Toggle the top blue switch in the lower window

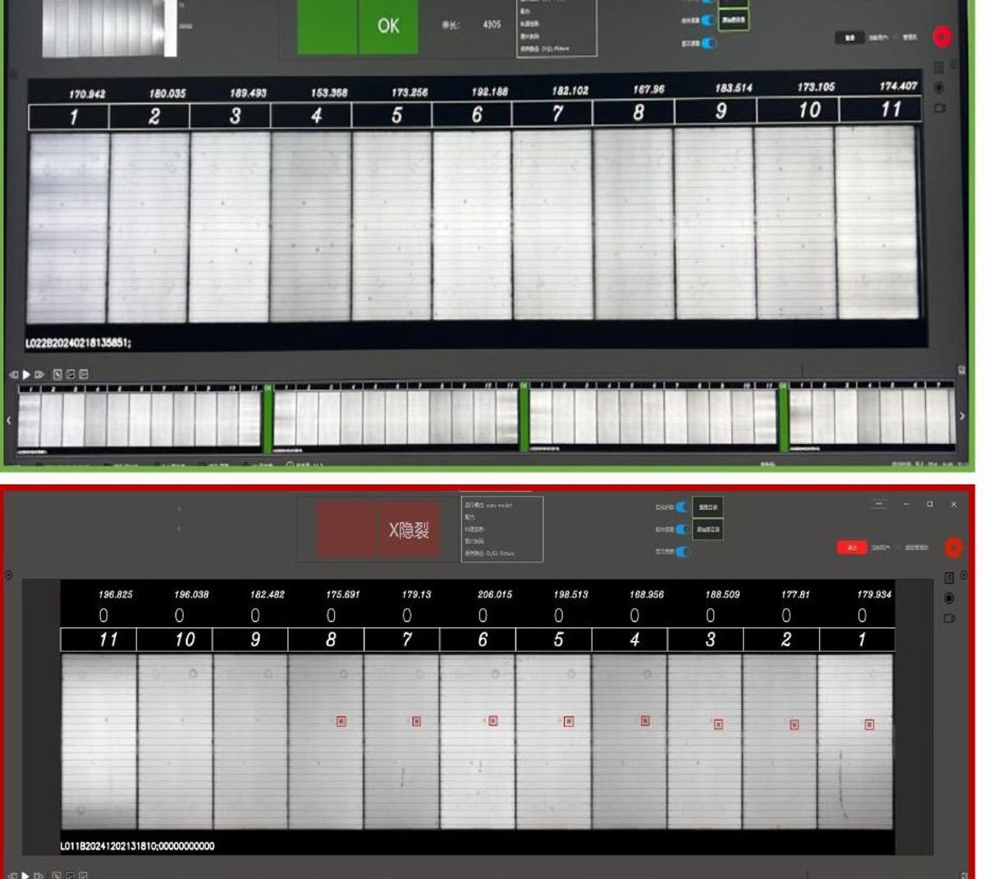681,507
